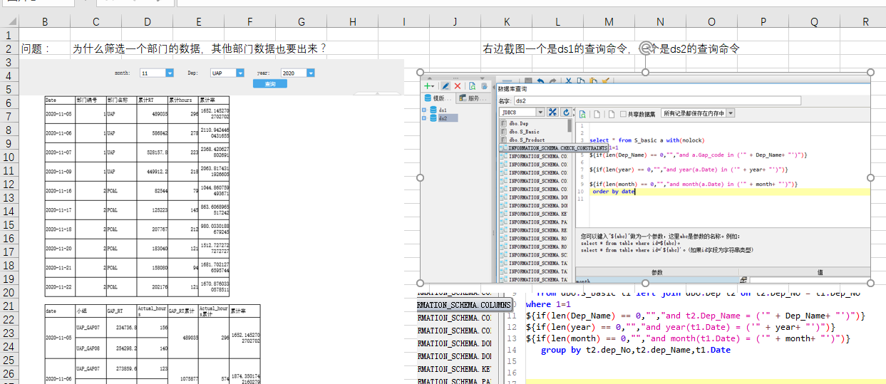Select column header R
The image size is (886, 384).
coord(866,22)
